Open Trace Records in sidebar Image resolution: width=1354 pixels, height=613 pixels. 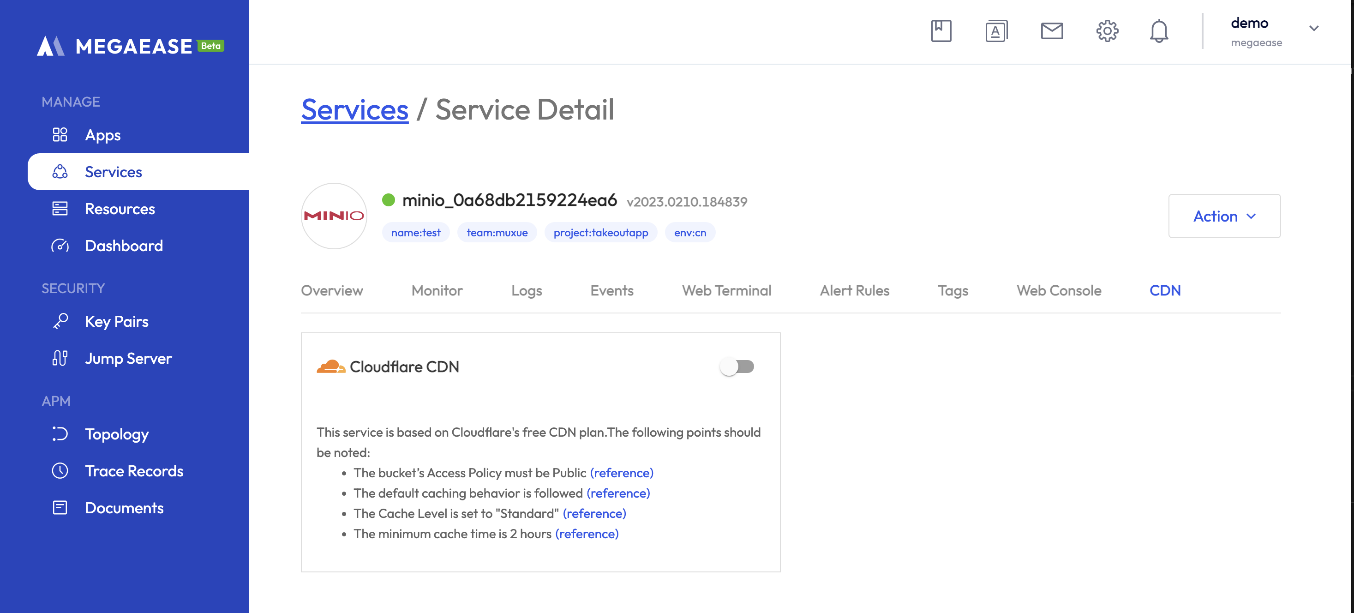(133, 470)
